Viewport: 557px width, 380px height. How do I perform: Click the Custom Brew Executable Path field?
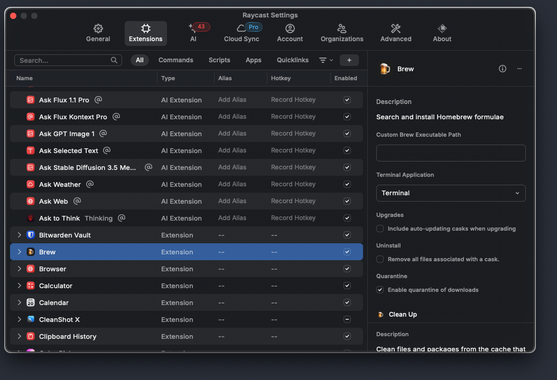pyautogui.click(x=451, y=153)
